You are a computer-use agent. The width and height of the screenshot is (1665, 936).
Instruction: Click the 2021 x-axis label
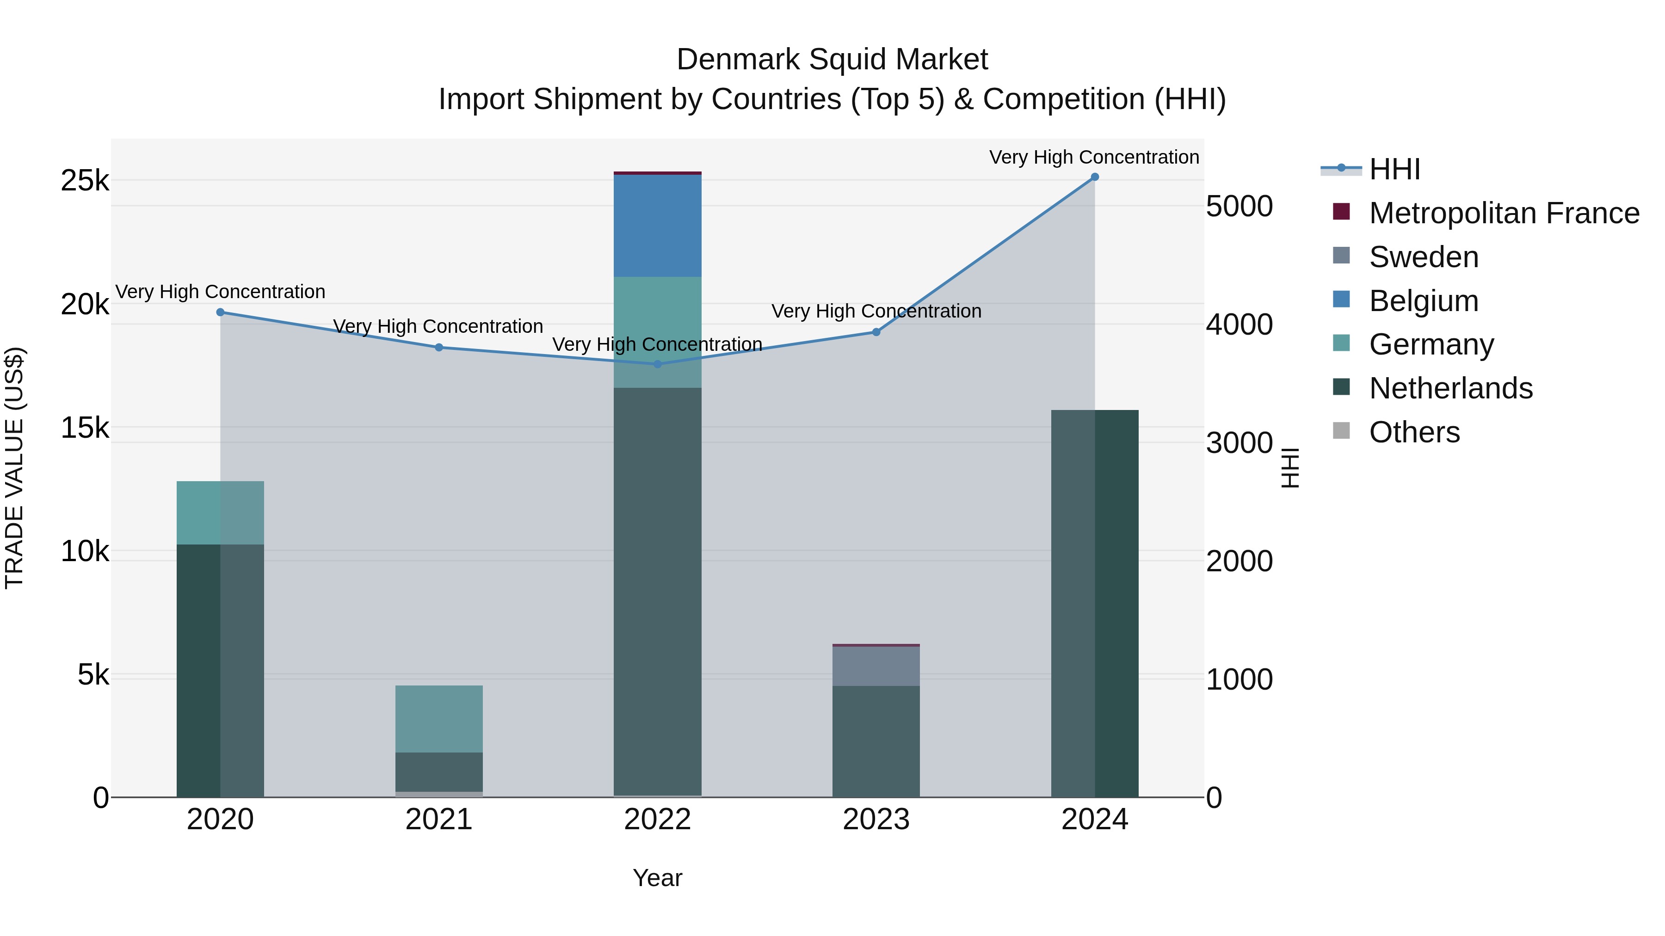pos(439,820)
